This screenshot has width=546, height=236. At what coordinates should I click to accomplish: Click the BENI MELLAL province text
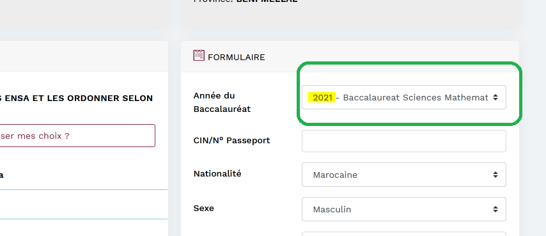point(267,1)
